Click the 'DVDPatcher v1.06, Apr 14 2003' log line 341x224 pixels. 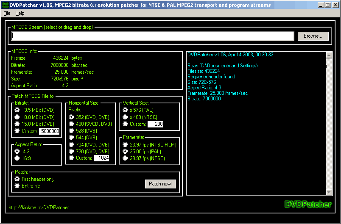click(230, 55)
